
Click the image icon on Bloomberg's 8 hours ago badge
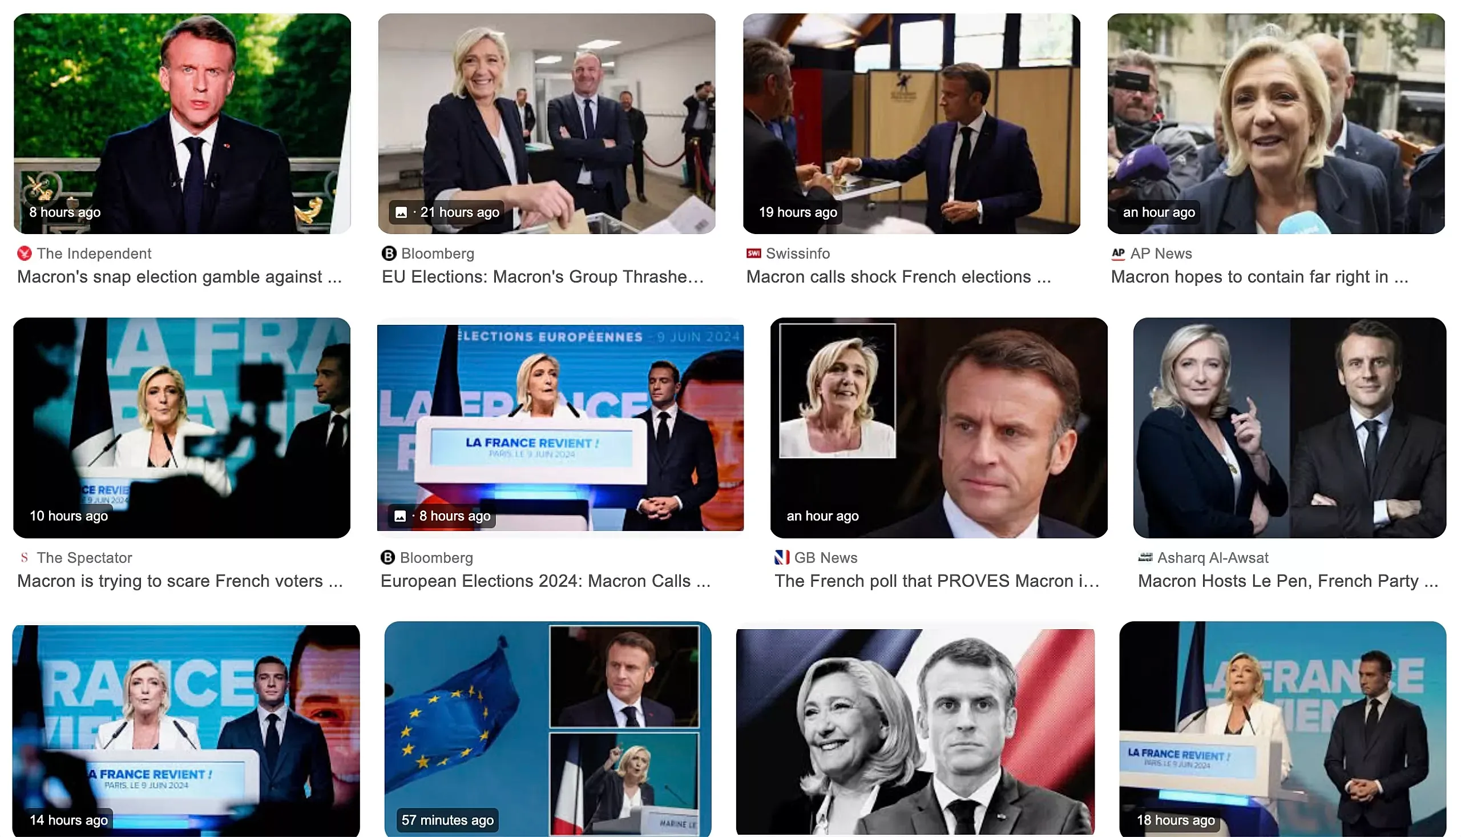[400, 516]
